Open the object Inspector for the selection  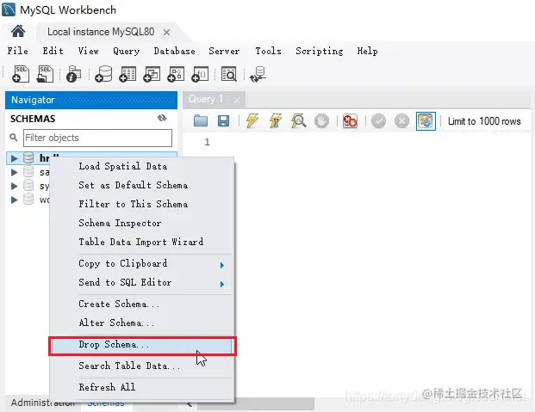pyautogui.click(x=74, y=74)
